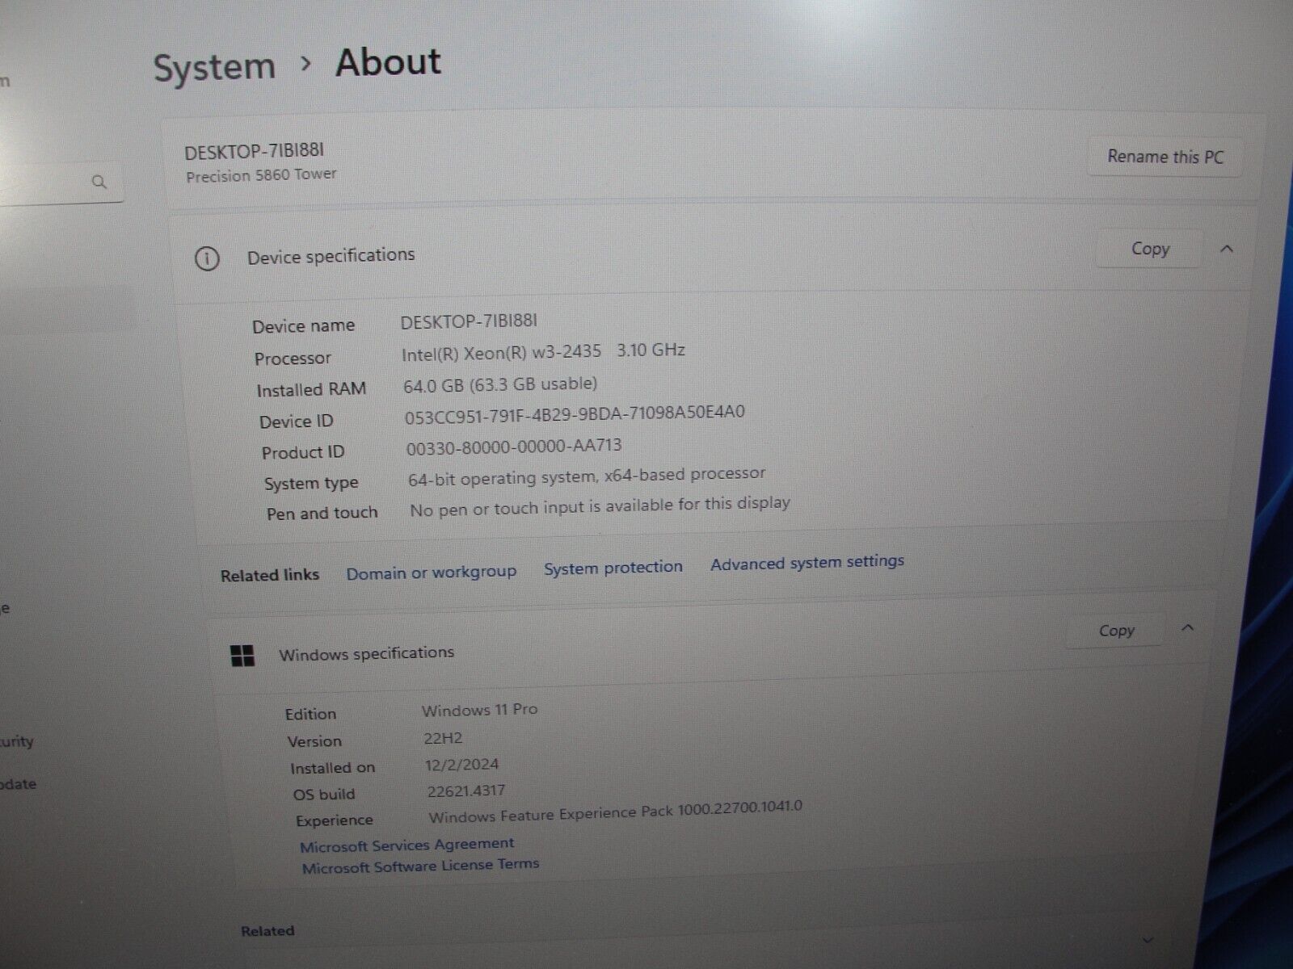The width and height of the screenshot is (1293, 969).
Task: Go back to System in breadcrumb
Action: pyautogui.click(x=214, y=67)
